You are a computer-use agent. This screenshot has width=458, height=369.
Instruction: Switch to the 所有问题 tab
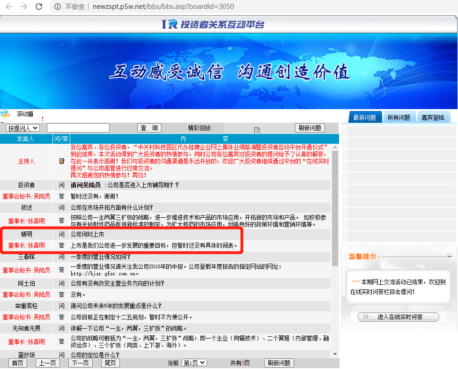399,118
